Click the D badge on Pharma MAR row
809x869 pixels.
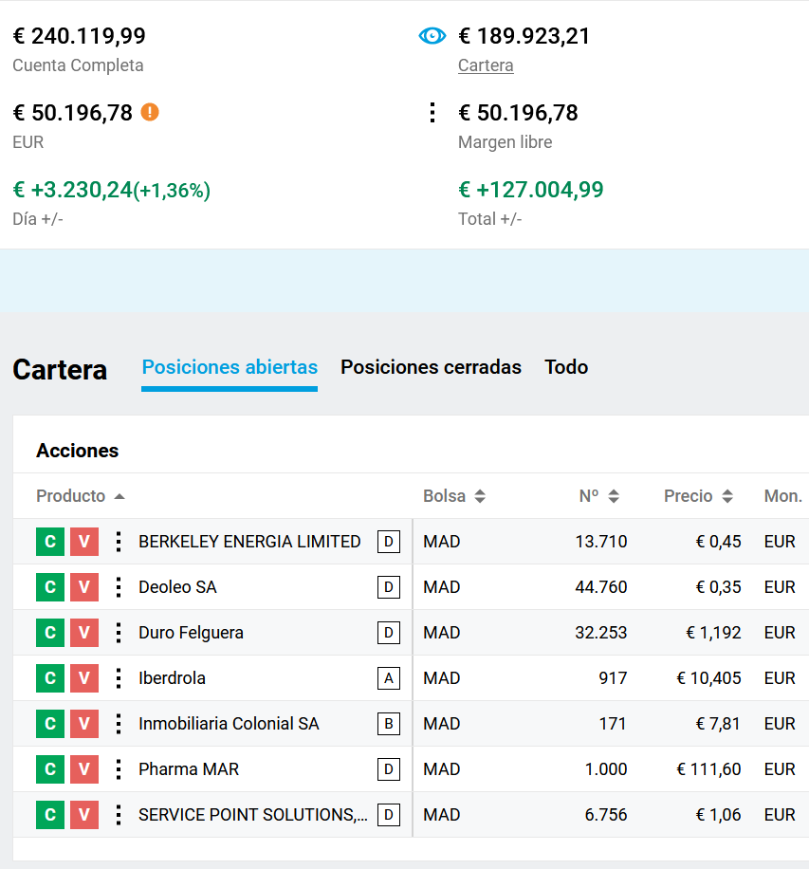pos(389,768)
